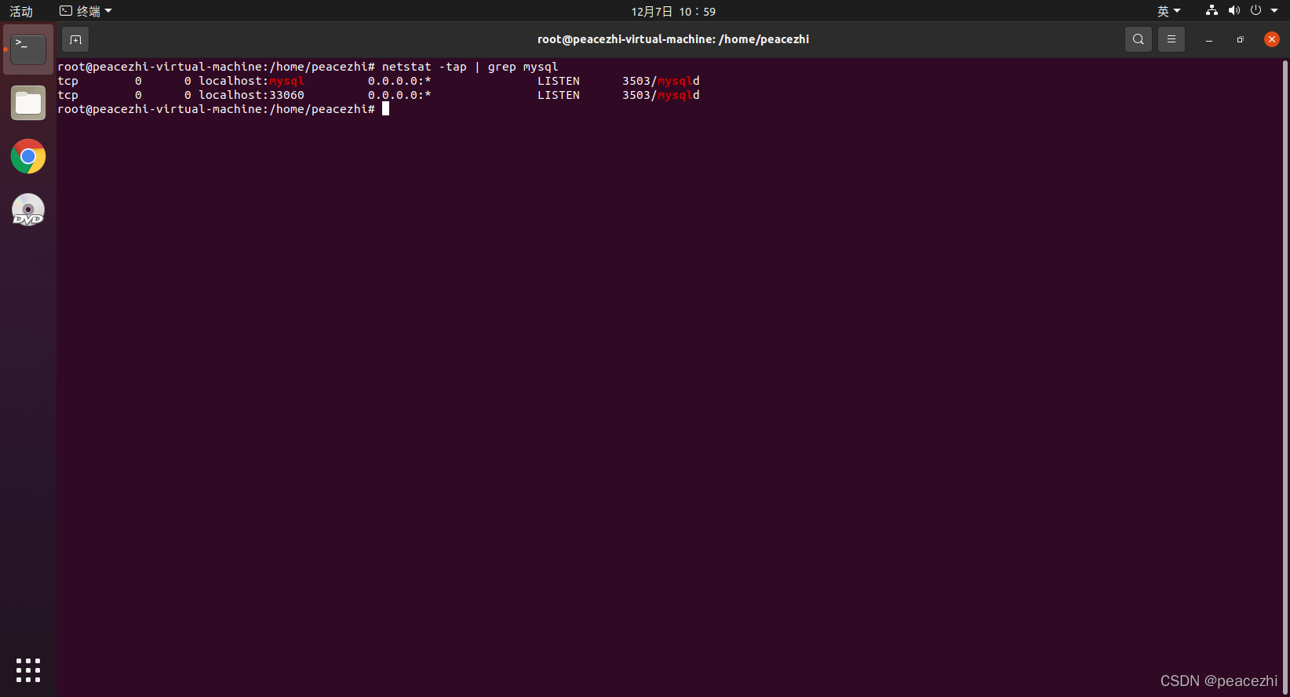Click 'LISTEN' in the second tcp row

pyautogui.click(x=559, y=95)
